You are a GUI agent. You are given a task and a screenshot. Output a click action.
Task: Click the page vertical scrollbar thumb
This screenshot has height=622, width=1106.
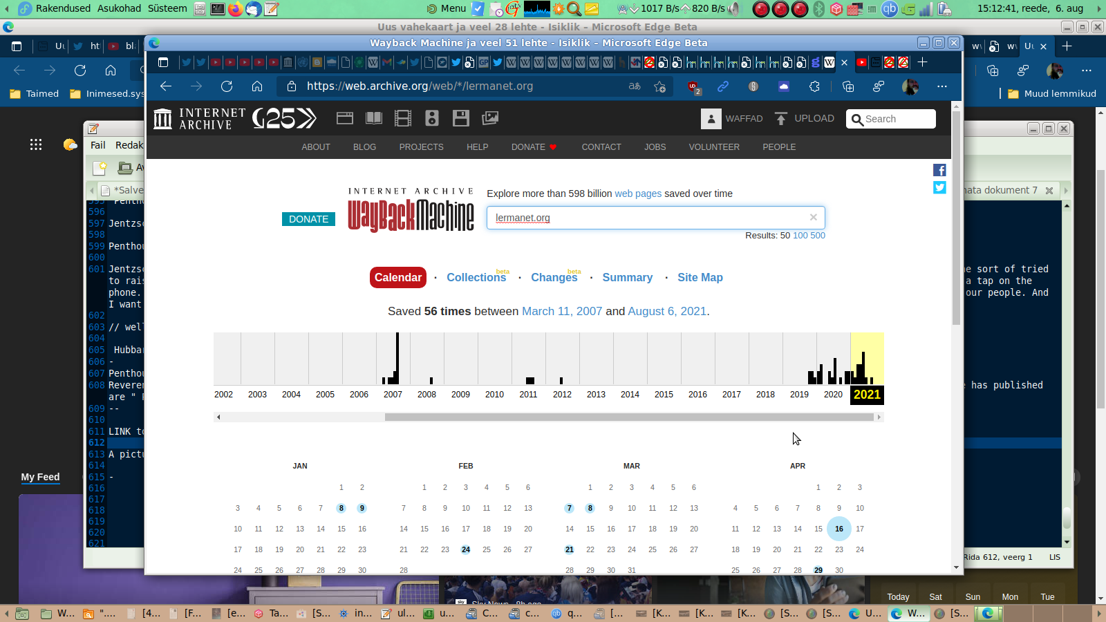tap(957, 218)
